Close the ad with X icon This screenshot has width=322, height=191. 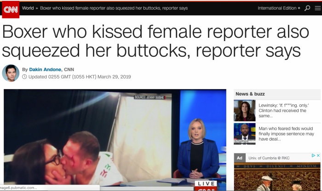(x=318, y=155)
